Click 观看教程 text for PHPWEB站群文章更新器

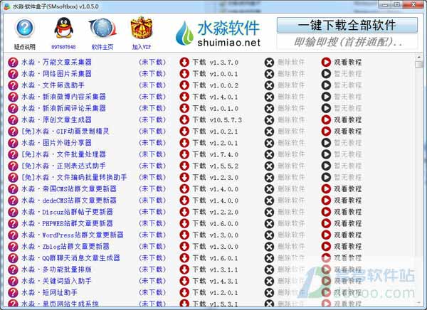[x=348, y=223]
